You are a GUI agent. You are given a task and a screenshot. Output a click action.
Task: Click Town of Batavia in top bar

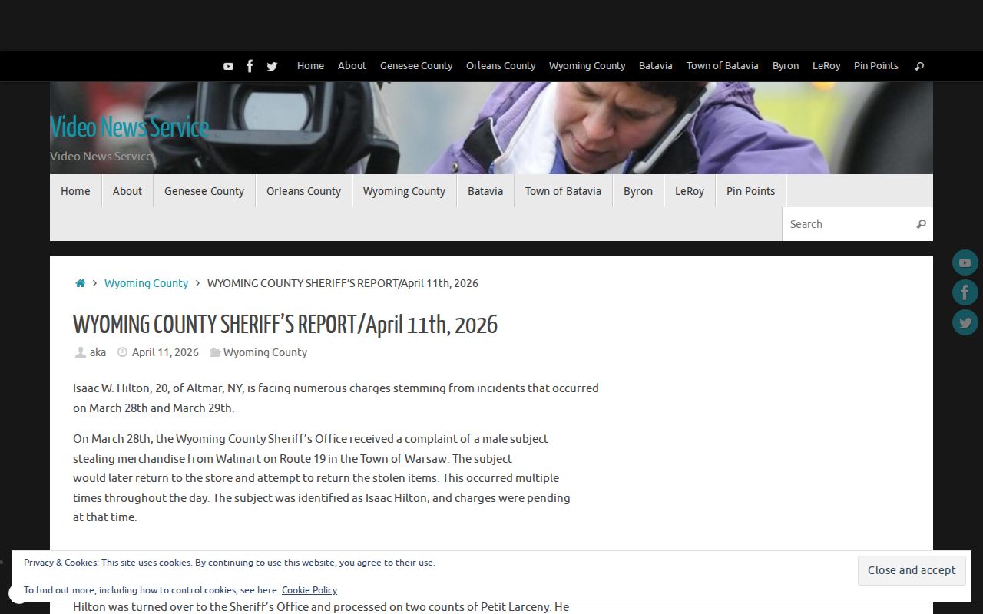(722, 66)
